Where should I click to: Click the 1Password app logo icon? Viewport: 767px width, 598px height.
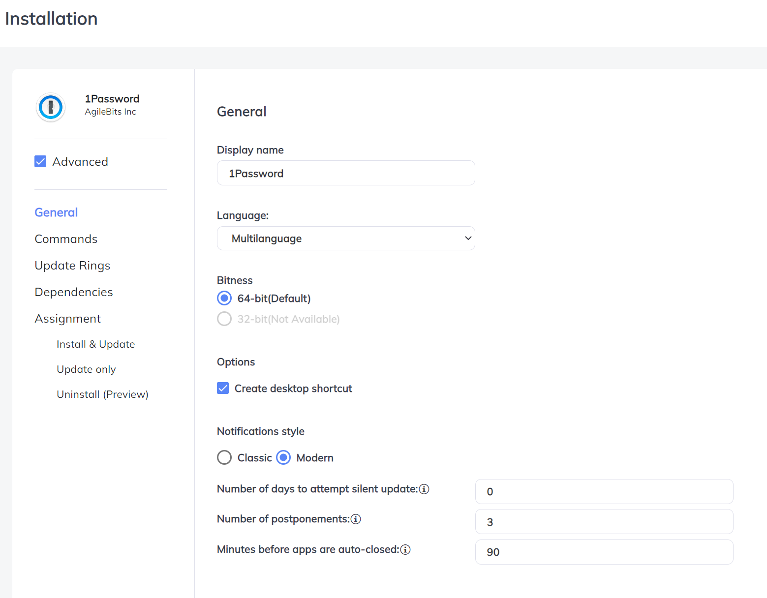coord(51,107)
